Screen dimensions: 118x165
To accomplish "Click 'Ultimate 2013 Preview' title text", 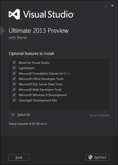I will (38, 31).
